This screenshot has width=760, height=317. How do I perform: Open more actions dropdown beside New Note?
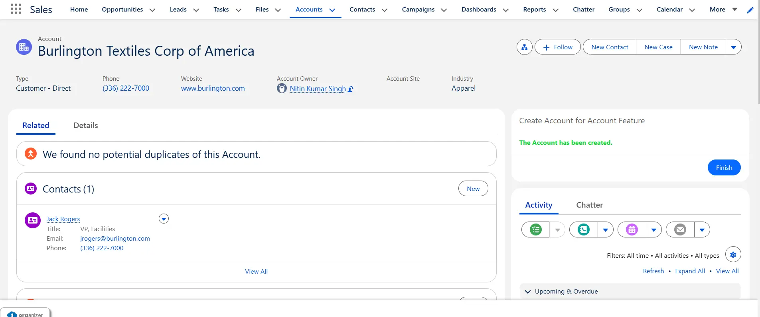[x=733, y=47]
